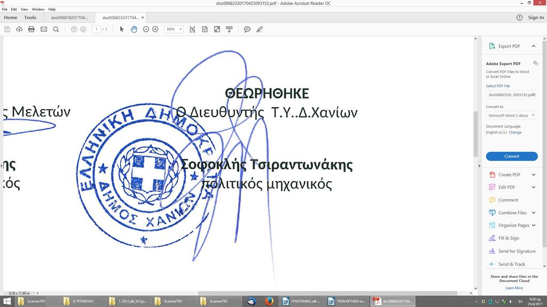The width and height of the screenshot is (547, 307).
Task: Collapse the Export PDF section
Action: click(x=534, y=46)
